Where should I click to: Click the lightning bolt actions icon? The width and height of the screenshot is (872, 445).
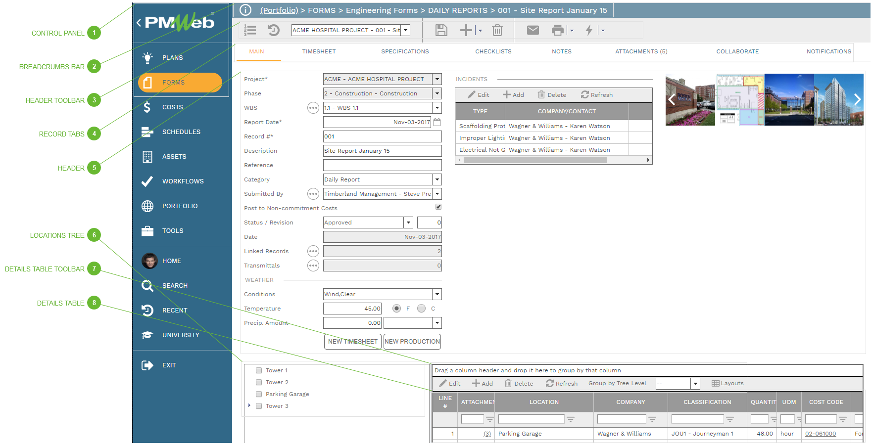tap(589, 31)
